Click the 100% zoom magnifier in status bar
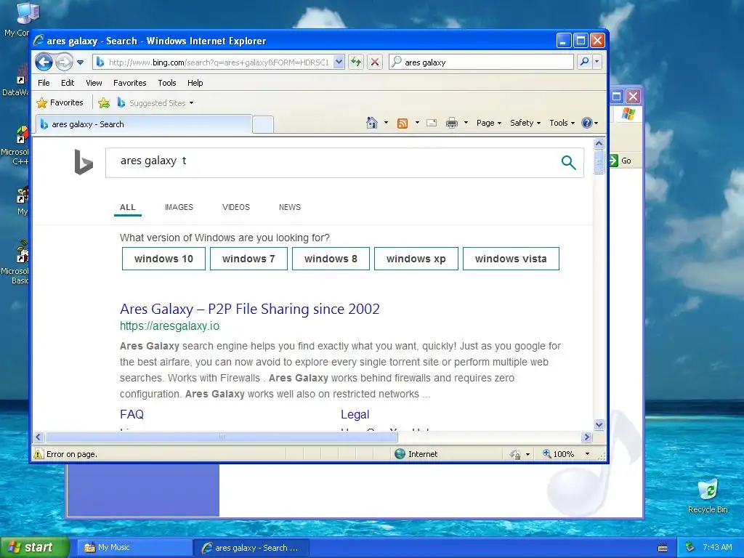744x558 pixels. (547, 453)
